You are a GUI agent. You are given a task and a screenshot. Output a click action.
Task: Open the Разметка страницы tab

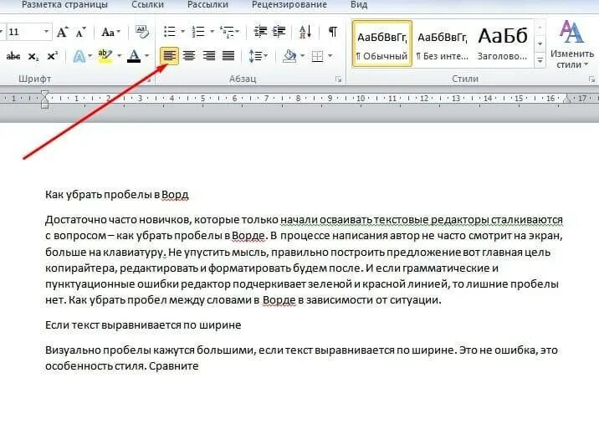pyautogui.click(x=64, y=4)
